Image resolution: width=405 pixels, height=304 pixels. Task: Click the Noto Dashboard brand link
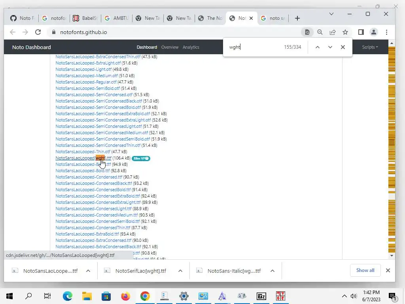(x=32, y=47)
